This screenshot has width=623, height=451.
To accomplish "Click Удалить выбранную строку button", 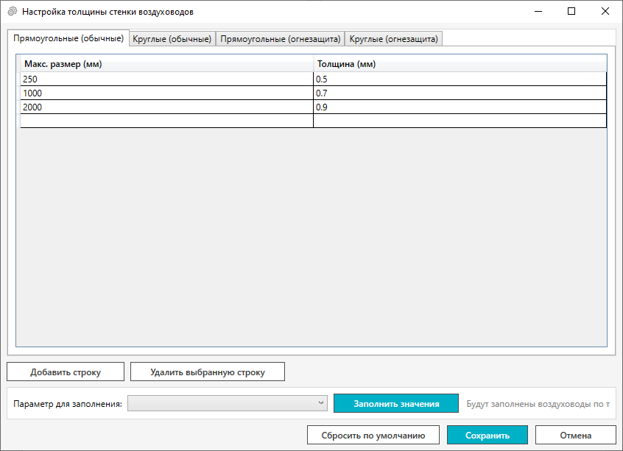I will (x=208, y=372).
